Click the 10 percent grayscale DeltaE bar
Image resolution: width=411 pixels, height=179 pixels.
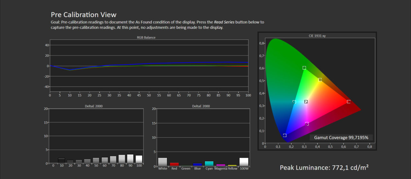(62, 161)
